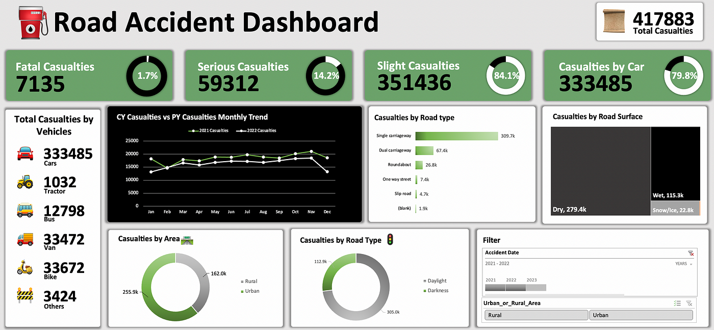Toggle multi-select on Urban_or_Rural_Area slicer
Image resolution: width=714 pixels, height=330 pixels.
[677, 303]
